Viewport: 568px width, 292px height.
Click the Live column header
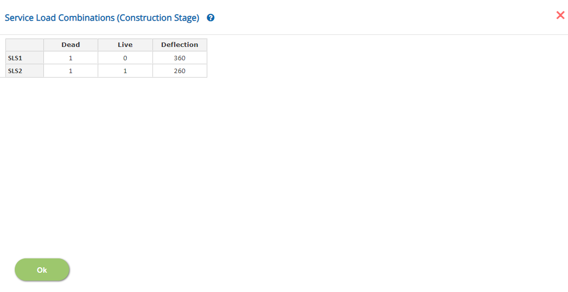(125, 45)
